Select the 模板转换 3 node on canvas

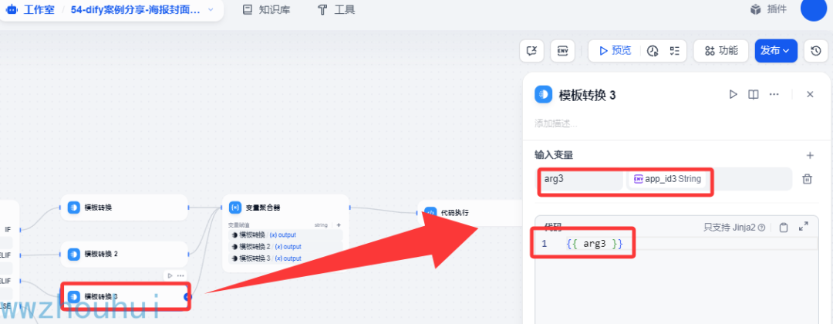126,296
